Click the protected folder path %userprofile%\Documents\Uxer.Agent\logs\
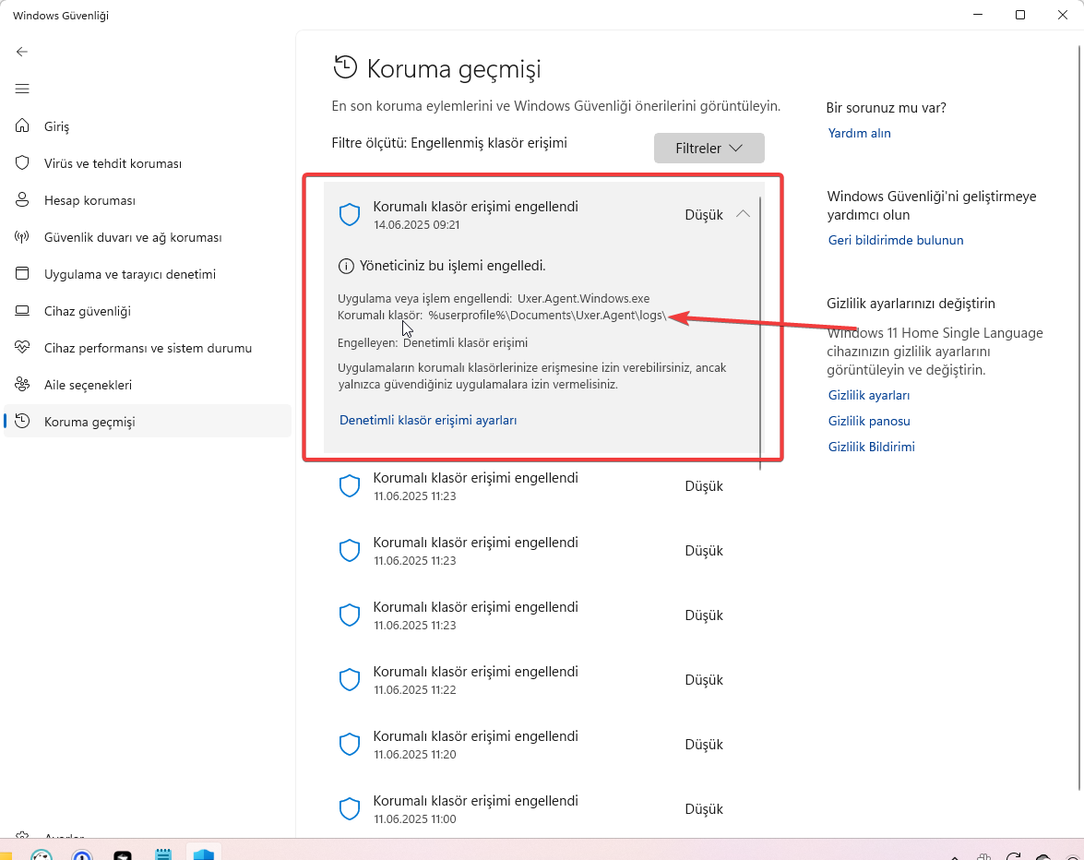 [x=547, y=316]
